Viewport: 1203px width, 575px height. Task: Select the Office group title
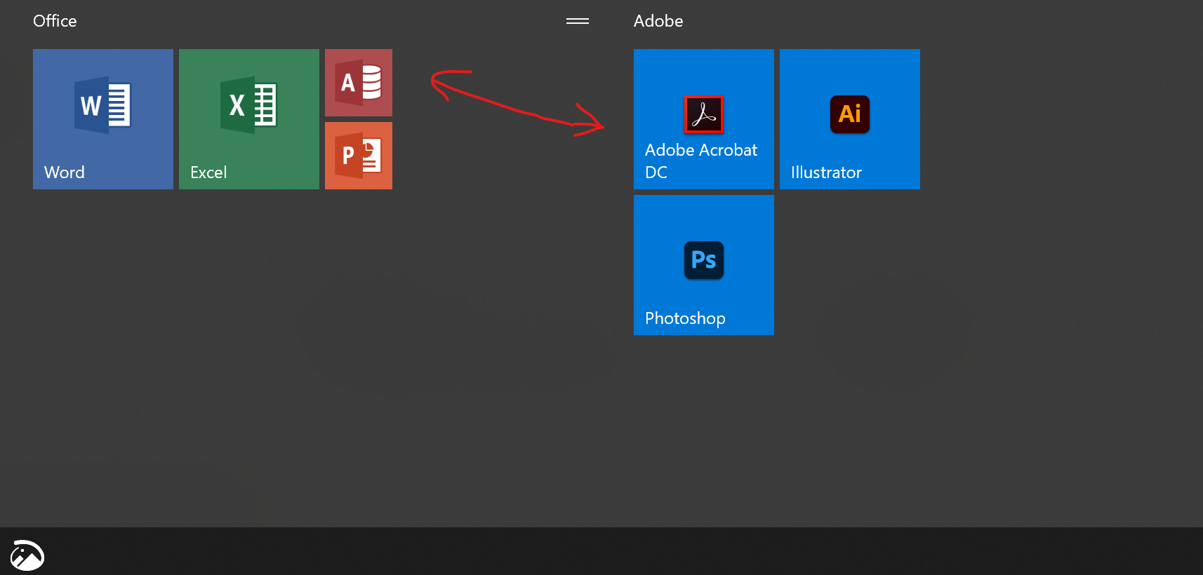(55, 21)
